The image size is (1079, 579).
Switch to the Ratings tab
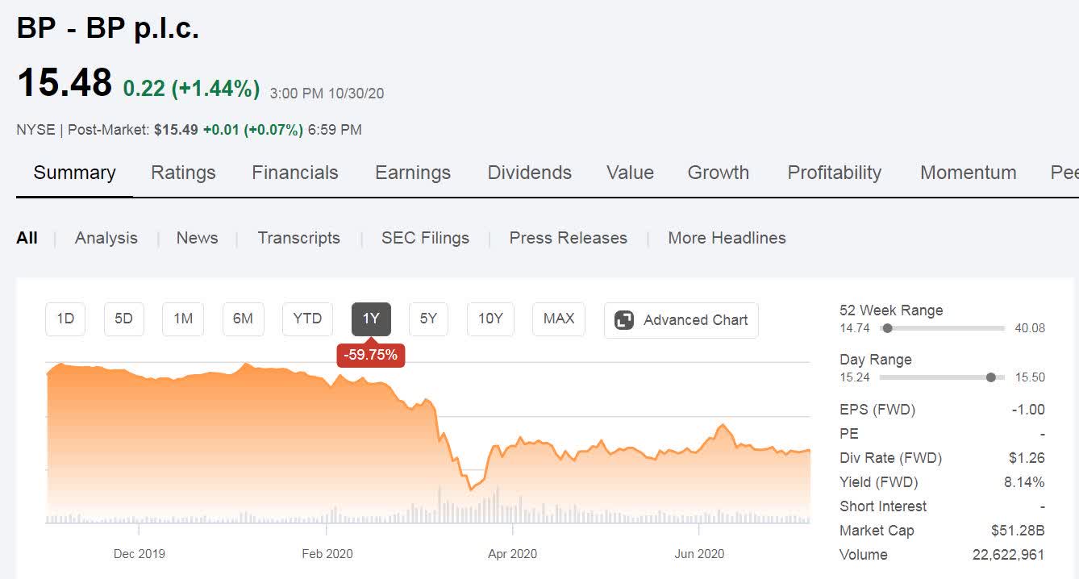(182, 172)
